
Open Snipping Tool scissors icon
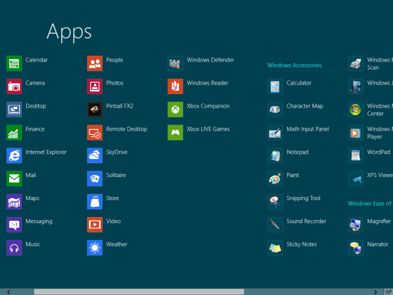pos(275,202)
